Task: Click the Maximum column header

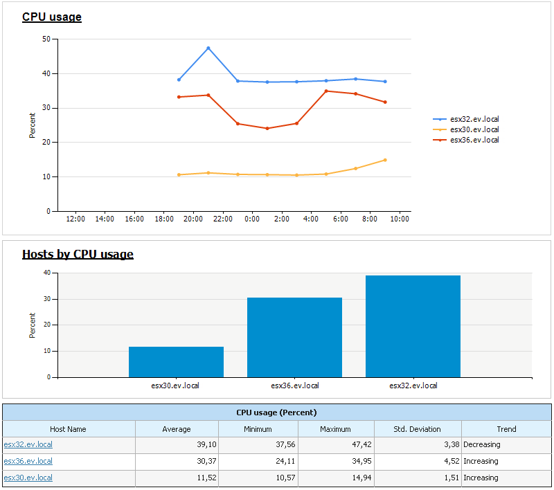Action: [336, 429]
